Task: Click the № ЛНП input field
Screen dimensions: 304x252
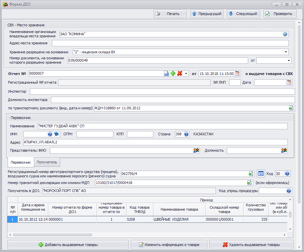Action: (235, 83)
